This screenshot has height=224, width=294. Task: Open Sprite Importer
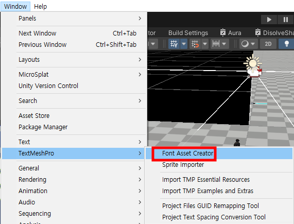[x=219, y=165]
